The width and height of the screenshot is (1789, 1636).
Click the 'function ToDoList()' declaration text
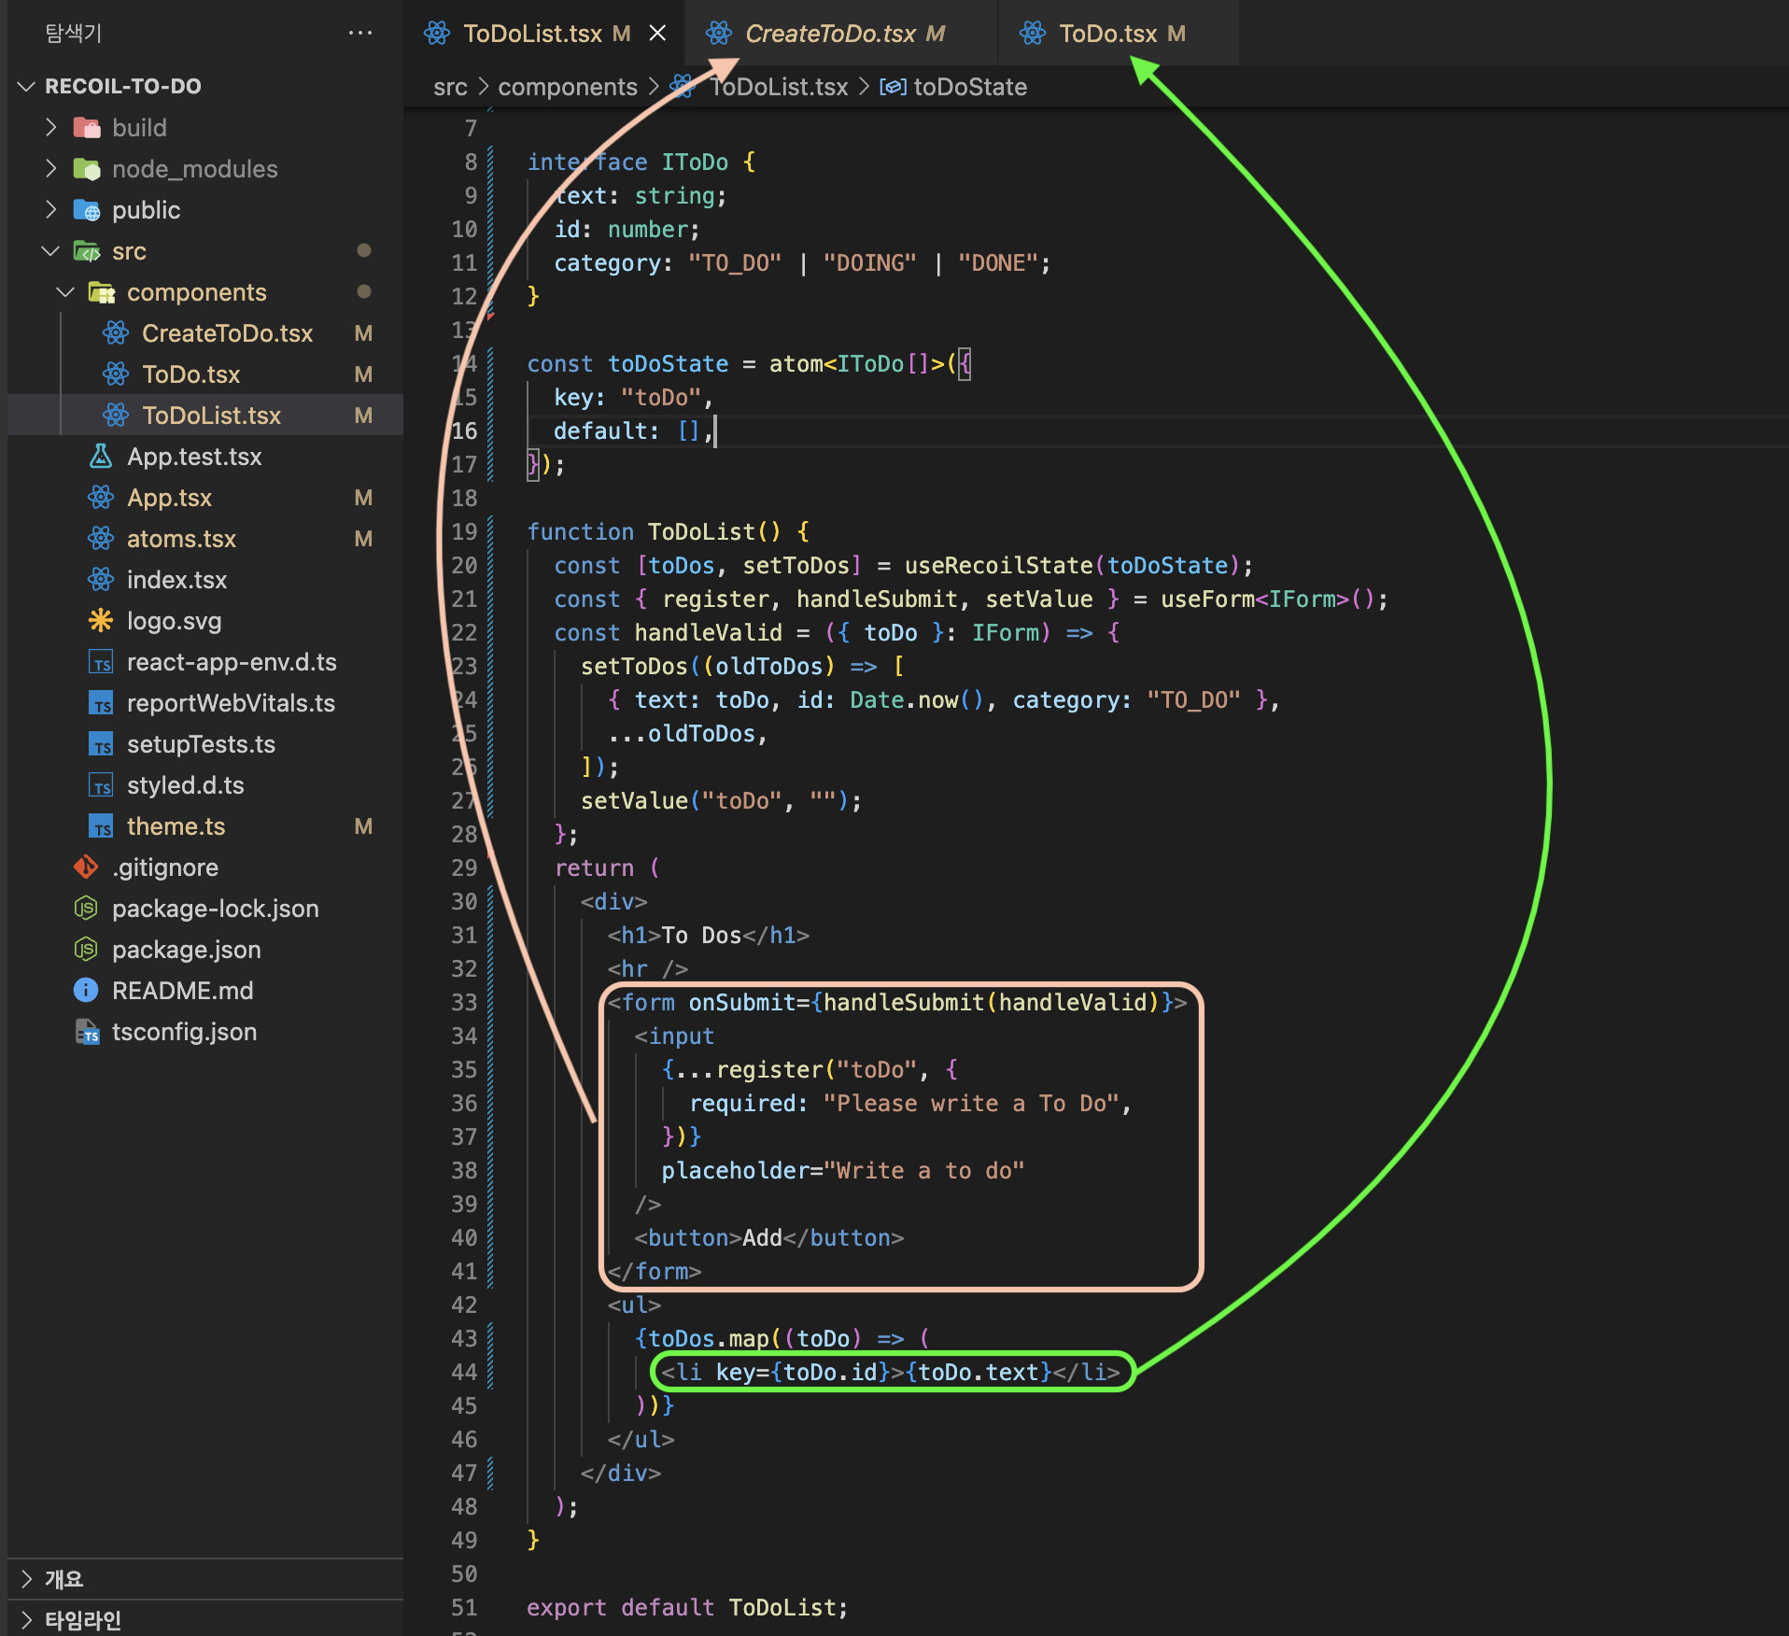pyautogui.click(x=654, y=531)
